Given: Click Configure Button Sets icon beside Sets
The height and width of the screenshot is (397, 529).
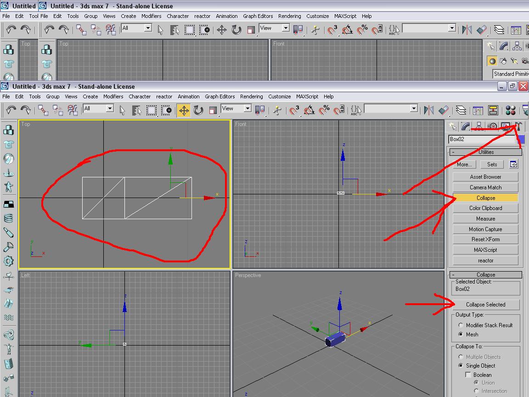Looking at the screenshot, I should tap(513, 164).
